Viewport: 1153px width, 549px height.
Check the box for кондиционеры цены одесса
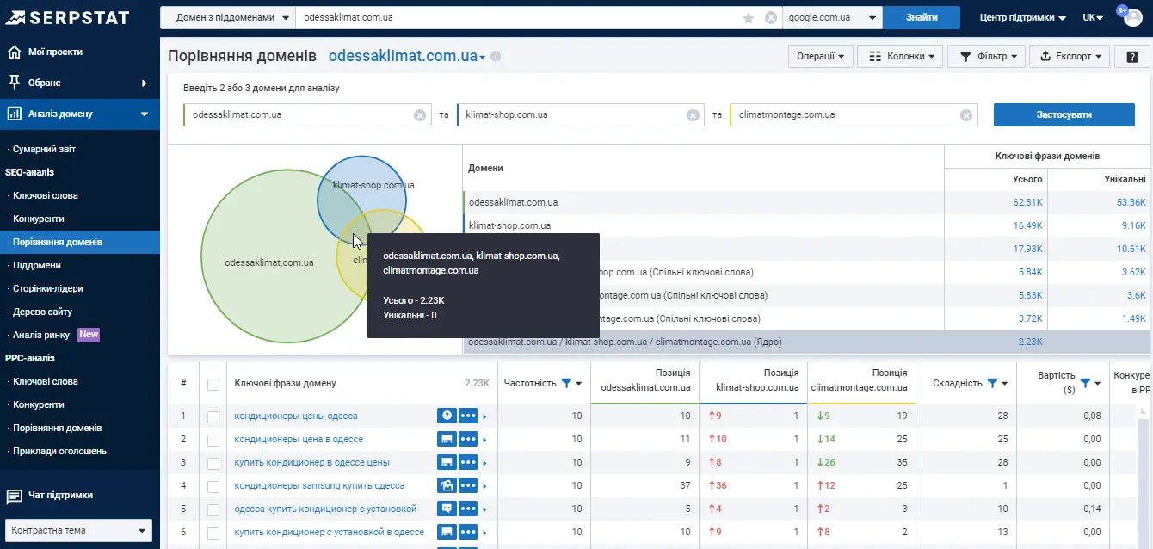(x=213, y=416)
